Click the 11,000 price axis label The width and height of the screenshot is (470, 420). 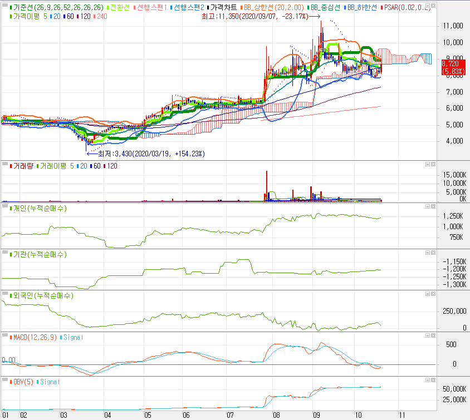pos(453,26)
